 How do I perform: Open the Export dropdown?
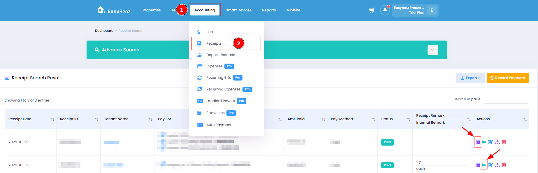click(x=470, y=78)
